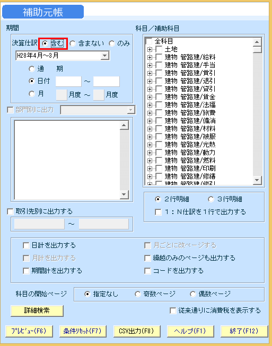Screen dimensions: 272x346
Task: Click CSV出力(F8) button
Action: coord(137,331)
